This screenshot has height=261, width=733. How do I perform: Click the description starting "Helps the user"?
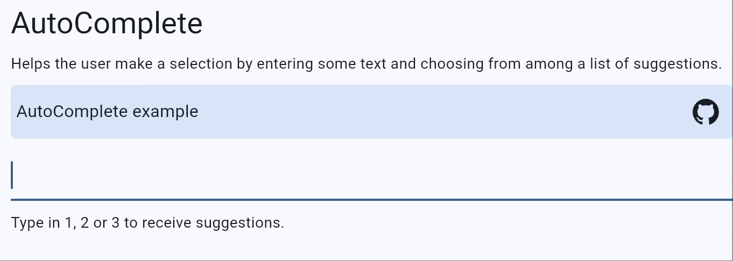point(366,64)
